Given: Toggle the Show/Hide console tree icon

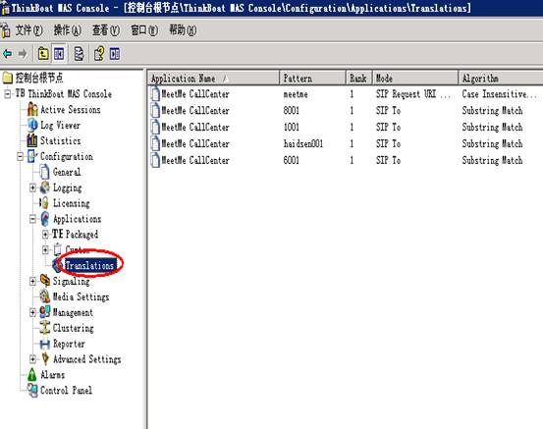Looking at the screenshot, I should 59,54.
